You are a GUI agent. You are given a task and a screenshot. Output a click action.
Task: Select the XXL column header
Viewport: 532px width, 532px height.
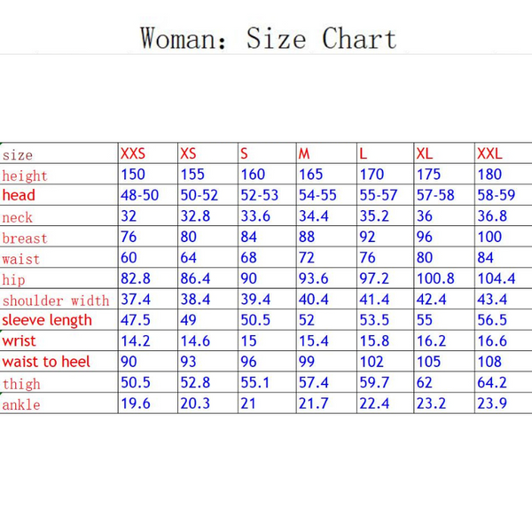(x=489, y=153)
